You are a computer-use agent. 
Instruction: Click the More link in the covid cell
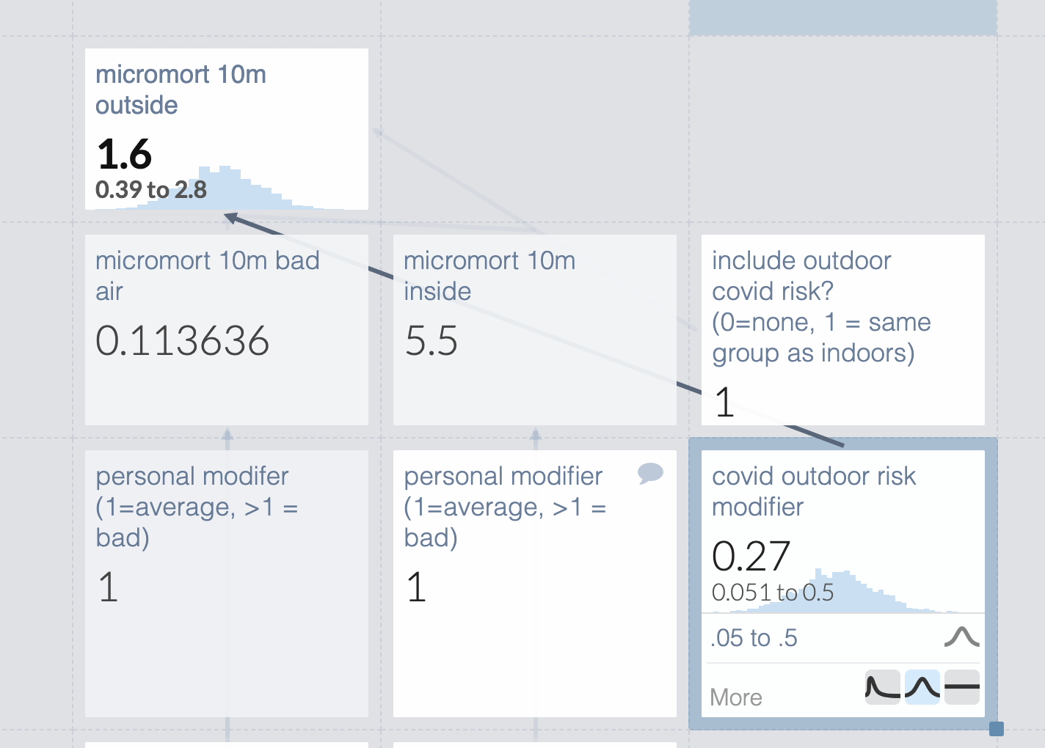[x=736, y=697]
